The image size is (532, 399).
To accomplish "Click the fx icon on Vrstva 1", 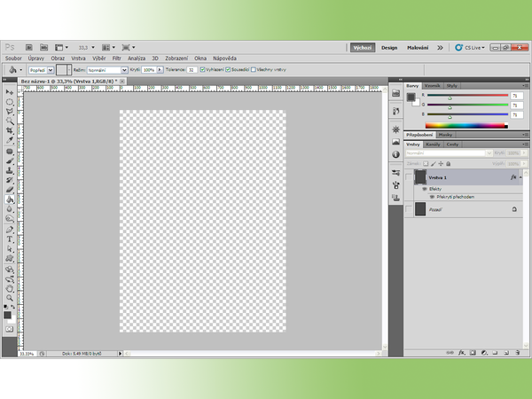I will pyautogui.click(x=513, y=177).
